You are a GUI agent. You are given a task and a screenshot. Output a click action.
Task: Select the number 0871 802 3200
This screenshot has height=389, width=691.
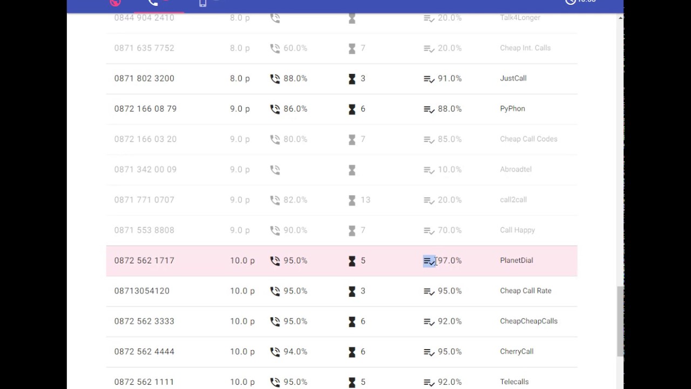click(x=144, y=78)
